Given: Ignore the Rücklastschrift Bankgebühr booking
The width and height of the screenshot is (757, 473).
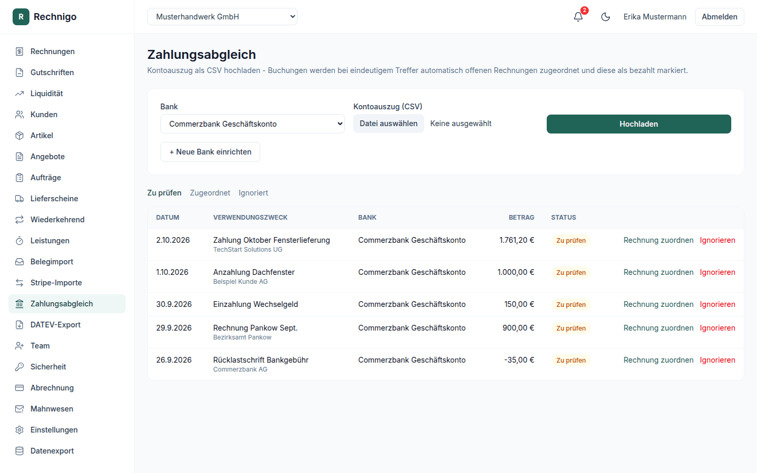Looking at the screenshot, I should [x=718, y=360].
